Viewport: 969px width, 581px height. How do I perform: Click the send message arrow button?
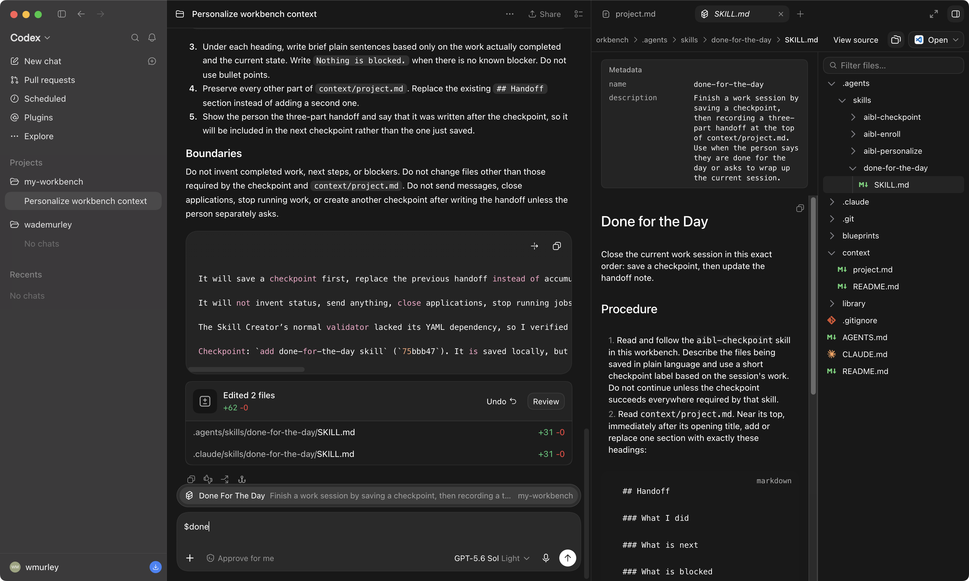coord(567,558)
